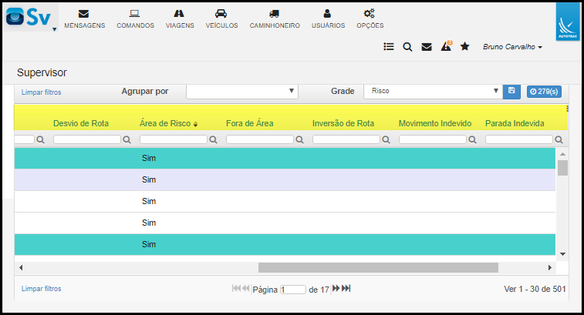Expand the Agrupar por dropdown
Image resolution: width=584 pixels, height=315 pixels.
point(242,91)
